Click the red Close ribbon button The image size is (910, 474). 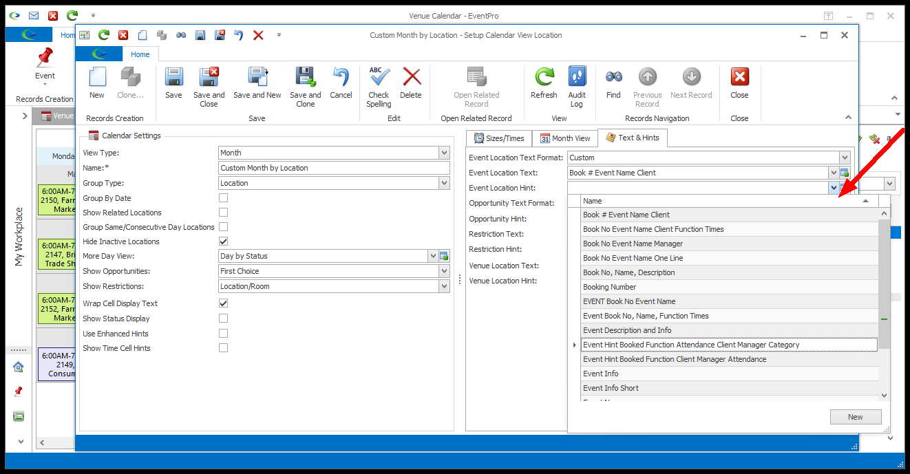click(x=739, y=83)
